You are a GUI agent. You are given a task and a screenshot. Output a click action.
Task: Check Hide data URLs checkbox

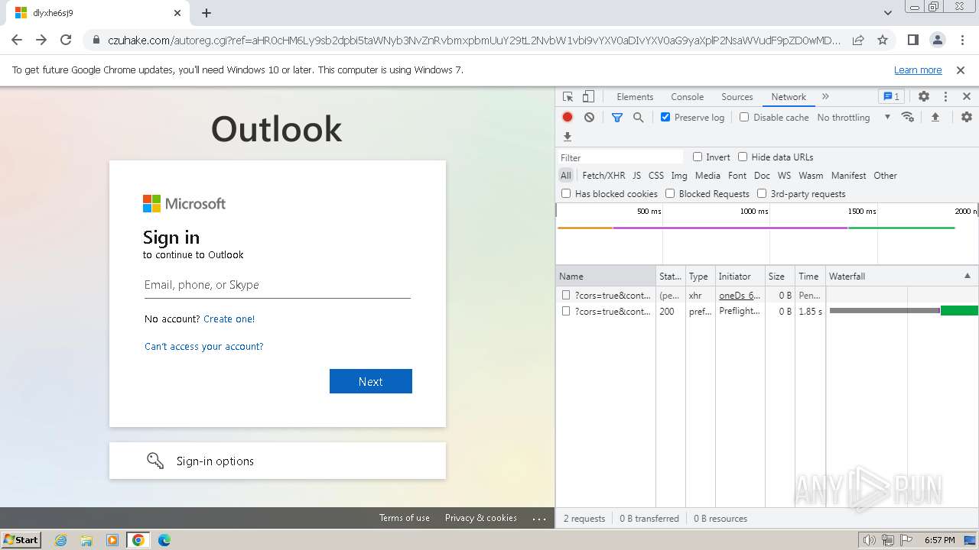[x=743, y=157]
